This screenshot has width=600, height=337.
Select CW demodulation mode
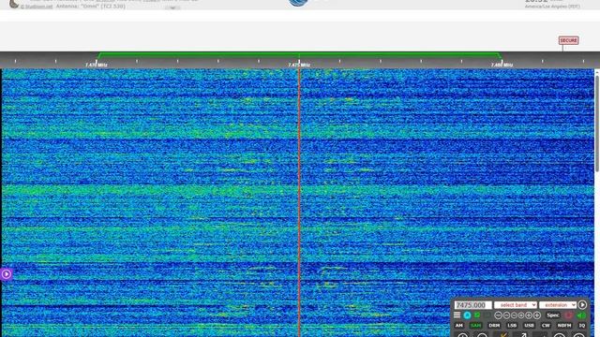546,326
